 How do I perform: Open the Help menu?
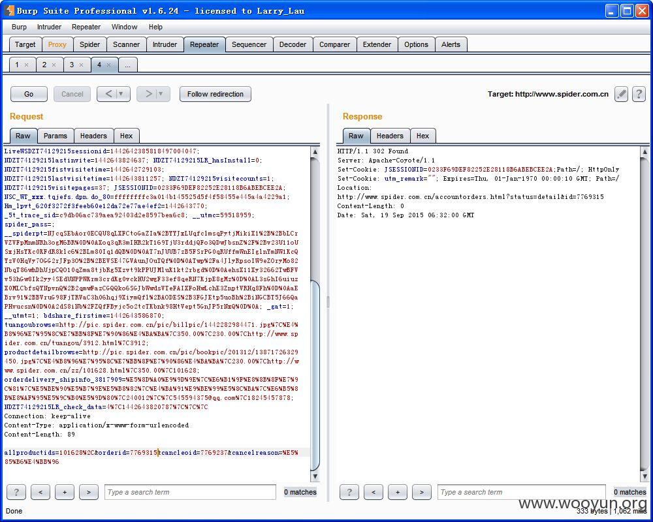pyautogui.click(x=156, y=27)
